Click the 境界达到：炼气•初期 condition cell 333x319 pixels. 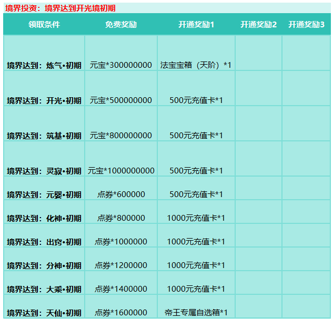point(44,65)
